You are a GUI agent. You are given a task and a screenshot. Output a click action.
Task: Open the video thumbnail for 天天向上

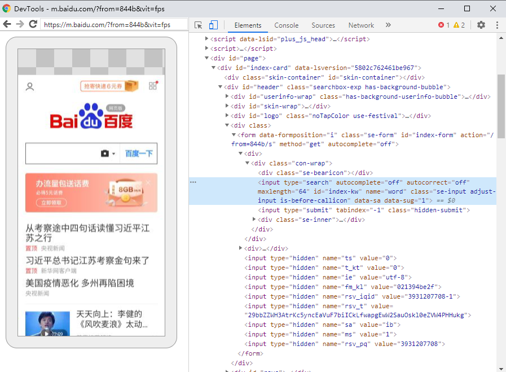pyautogui.click(x=47, y=323)
